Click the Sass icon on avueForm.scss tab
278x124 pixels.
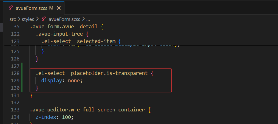(11, 8)
